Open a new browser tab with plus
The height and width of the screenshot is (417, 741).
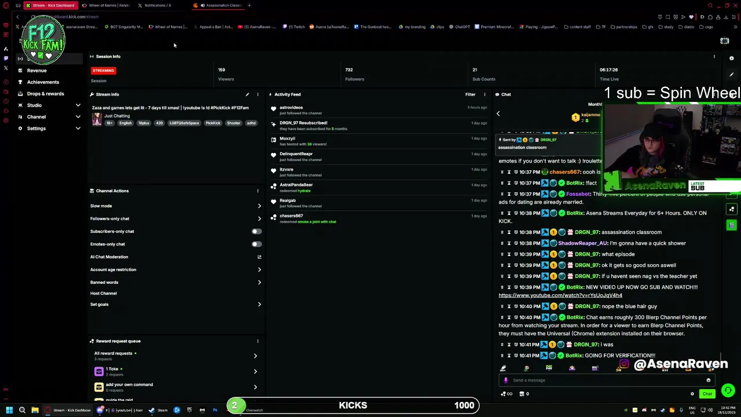coord(249,5)
